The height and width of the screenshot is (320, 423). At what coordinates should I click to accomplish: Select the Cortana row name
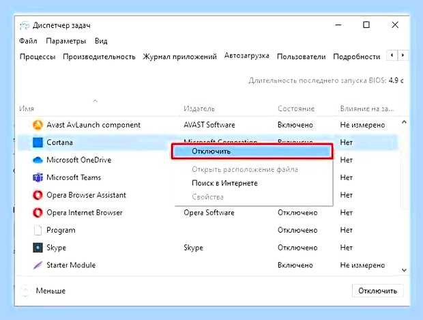click(59, 143)
